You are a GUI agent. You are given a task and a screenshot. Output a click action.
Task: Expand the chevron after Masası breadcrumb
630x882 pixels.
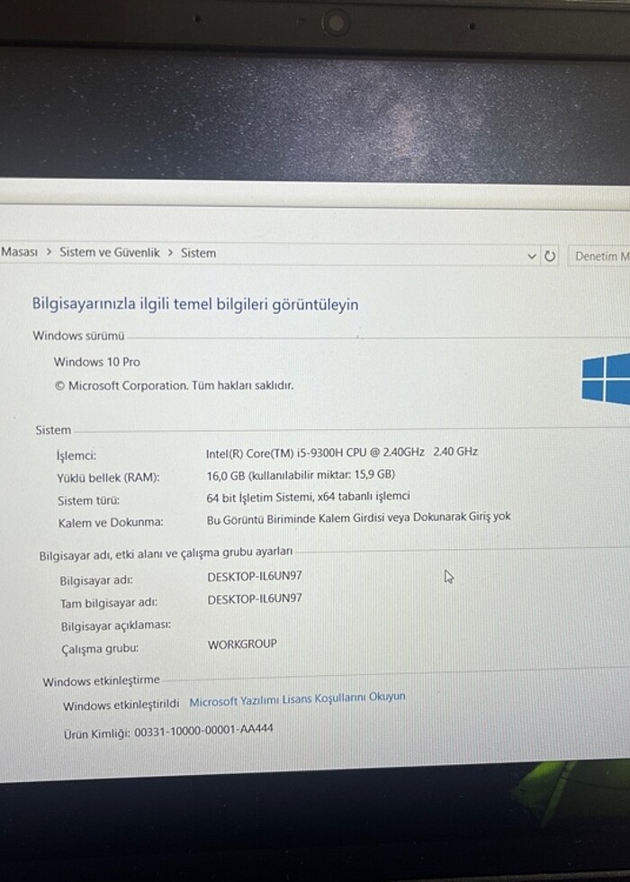[49, 253]
